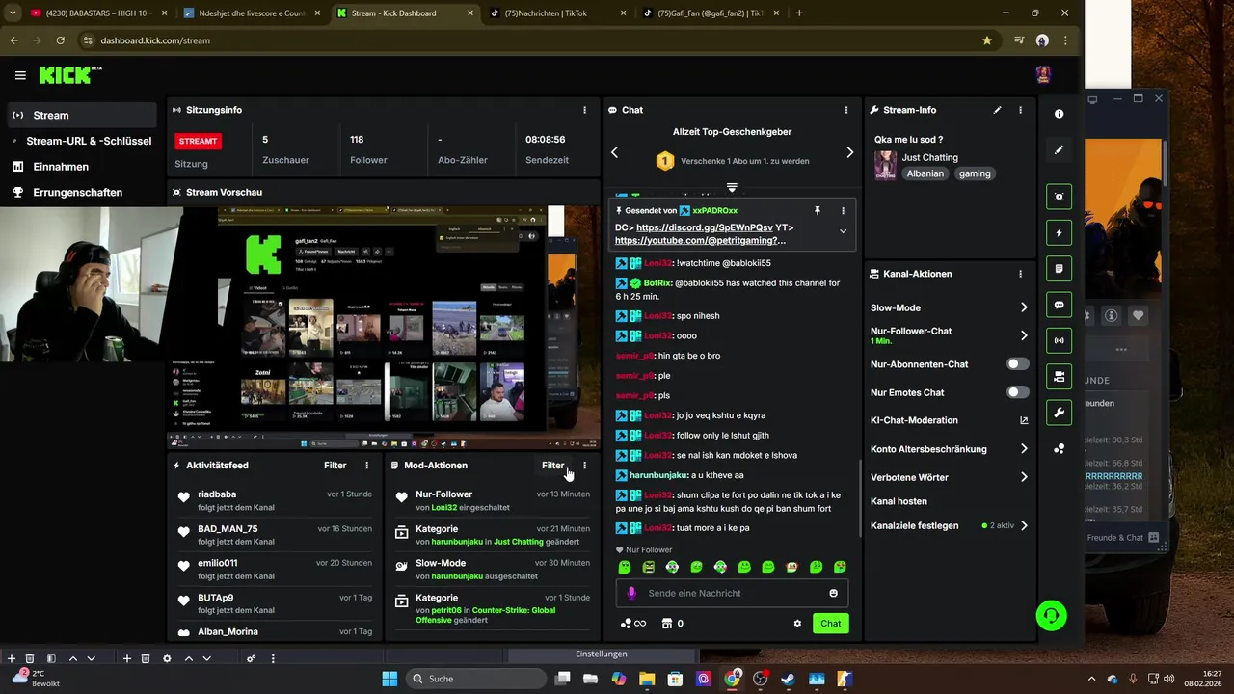
Task: Toggle the document widget icon in sidebar
Action: (1059, 268)
